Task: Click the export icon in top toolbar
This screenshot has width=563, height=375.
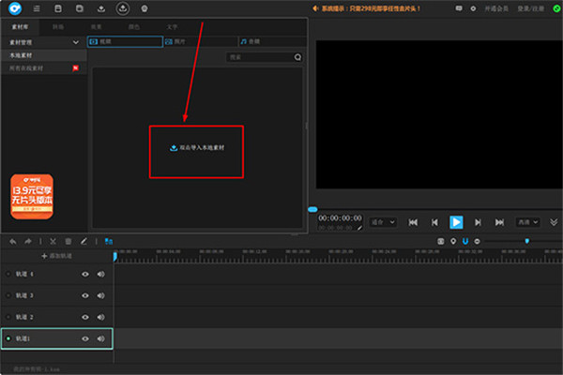Action: 122,8
